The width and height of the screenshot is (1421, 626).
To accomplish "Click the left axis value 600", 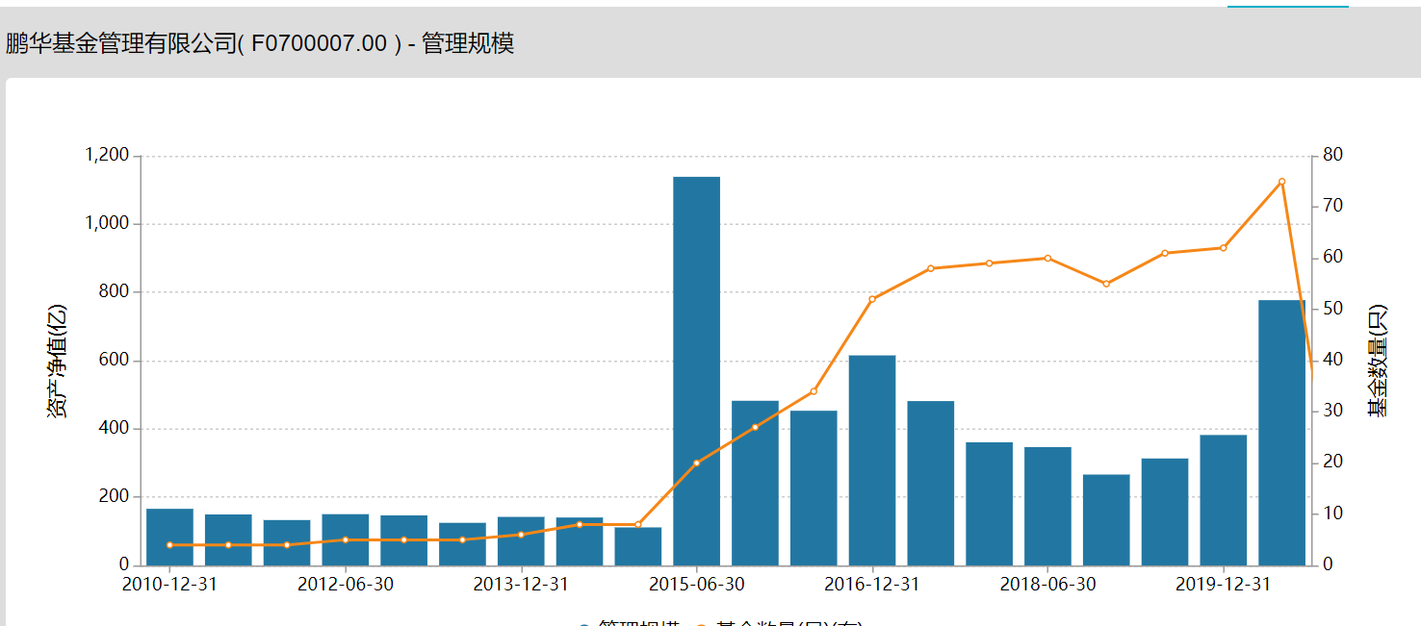I will [115, 360].
